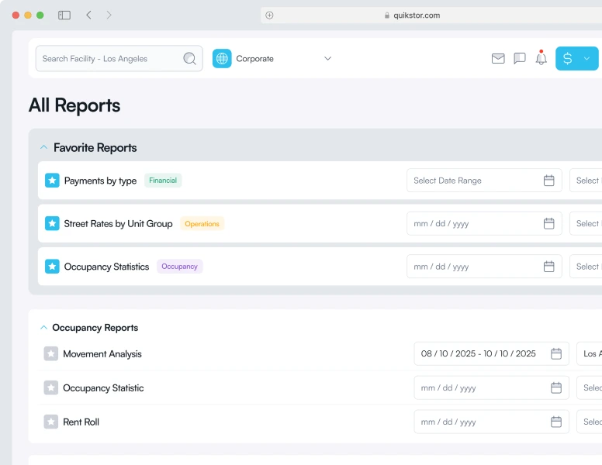
Task: Open Select dropdown for Rent Roll
Action: (590, 422)
